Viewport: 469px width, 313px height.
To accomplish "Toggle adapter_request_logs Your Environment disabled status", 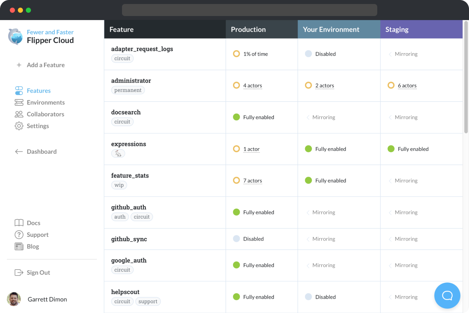I will tap(308, 54).
